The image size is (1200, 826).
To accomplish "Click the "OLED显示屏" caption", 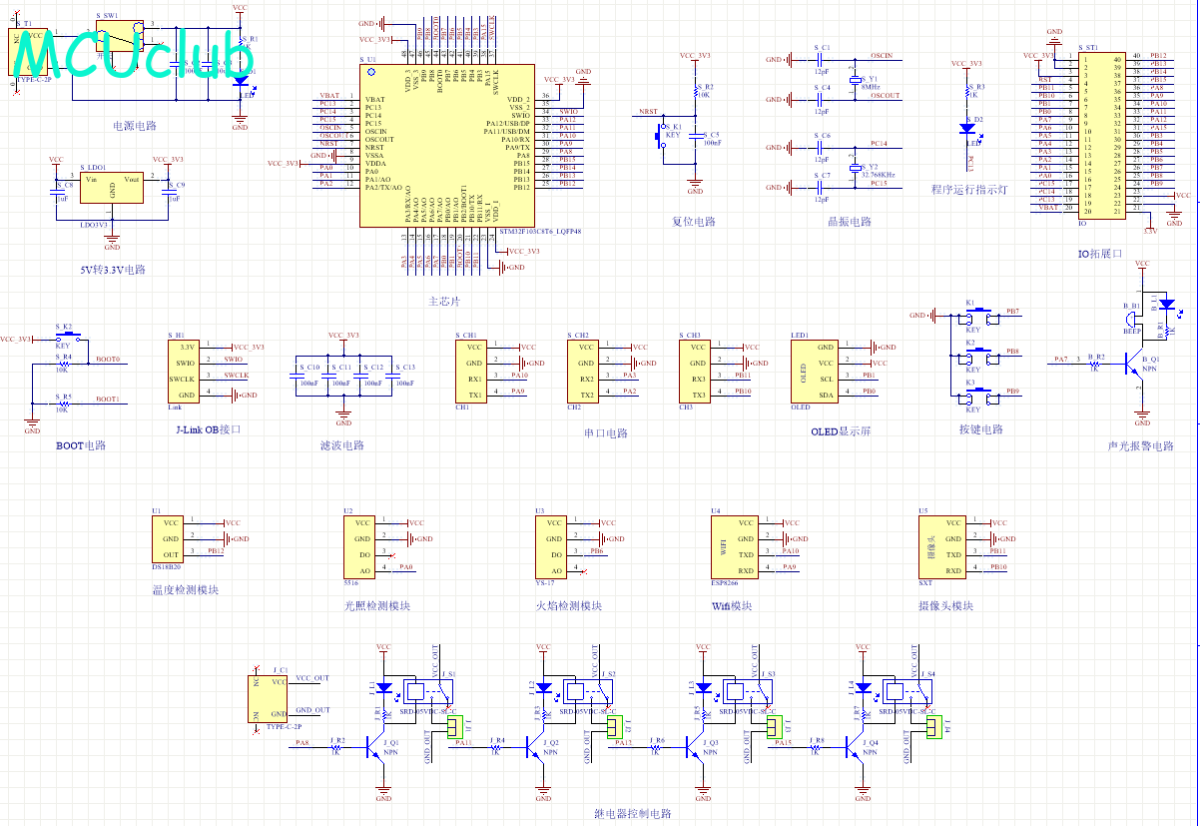I will point(842,431).
